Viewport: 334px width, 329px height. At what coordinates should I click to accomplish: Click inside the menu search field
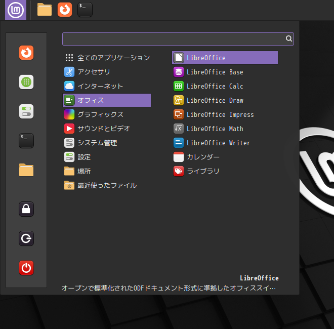(178, 39)
